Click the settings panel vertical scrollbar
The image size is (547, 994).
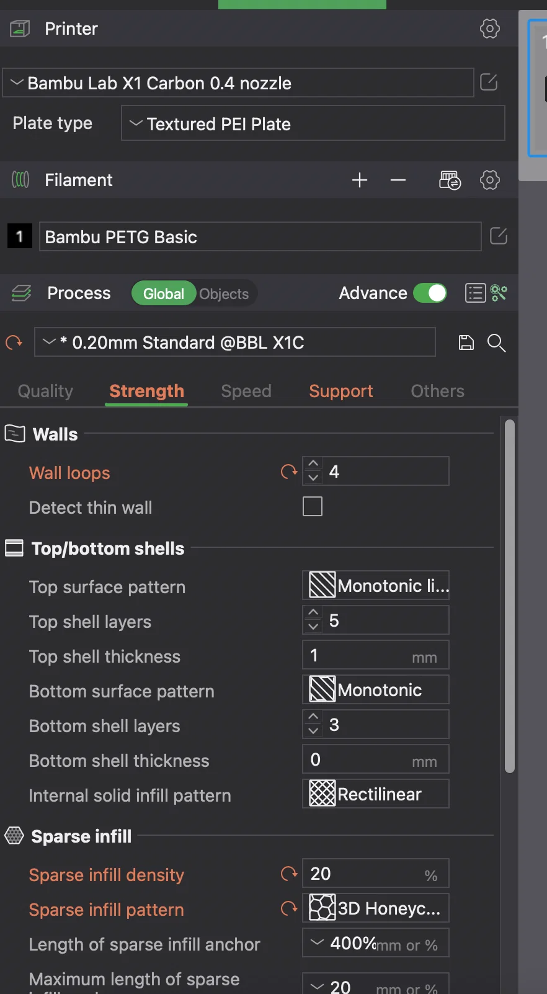(510, 596)
